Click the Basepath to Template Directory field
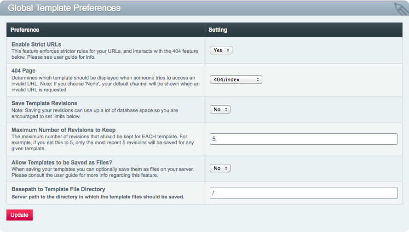The width and height of the screenshot is (409, 232). click(x=303, y=193)
